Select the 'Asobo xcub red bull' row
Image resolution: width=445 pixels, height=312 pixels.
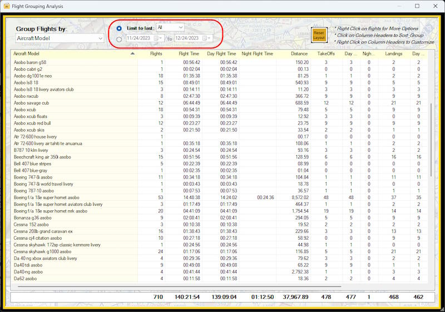click(219, 123)
